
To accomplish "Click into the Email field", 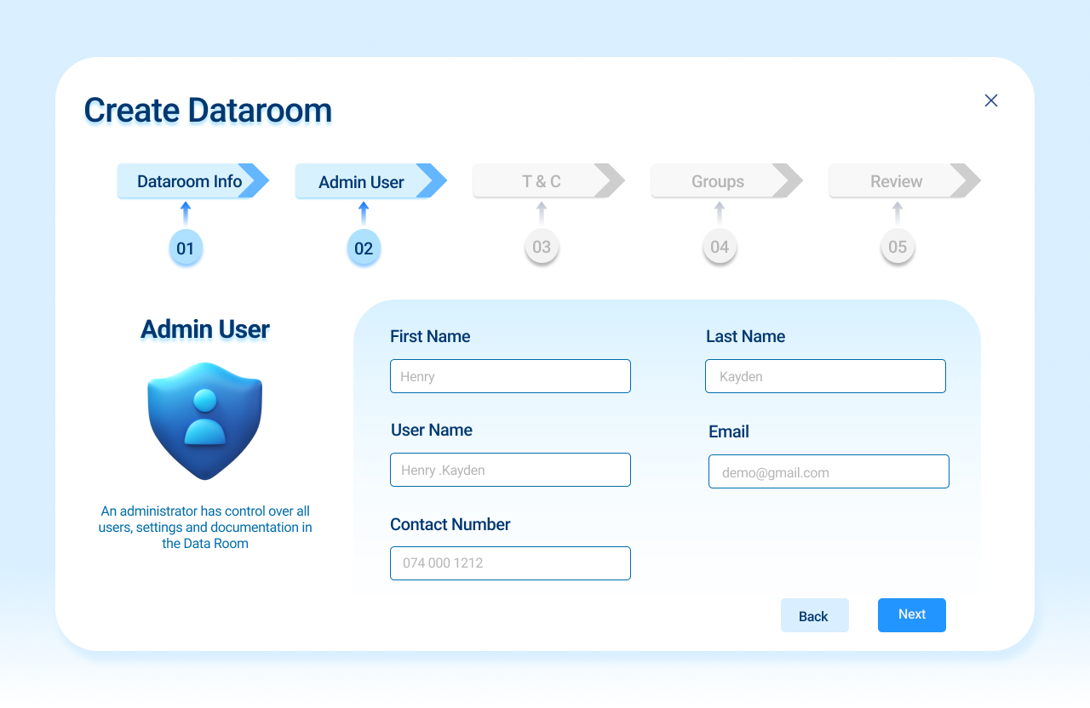I will click(829, 471).
